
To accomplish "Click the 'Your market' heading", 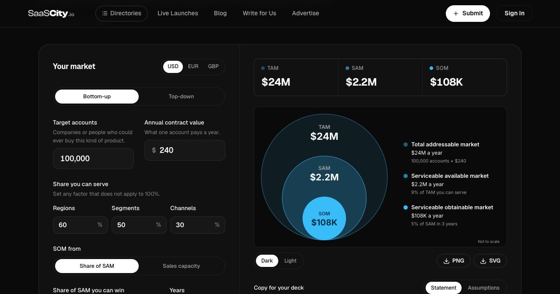I will (x=74, y=66).
